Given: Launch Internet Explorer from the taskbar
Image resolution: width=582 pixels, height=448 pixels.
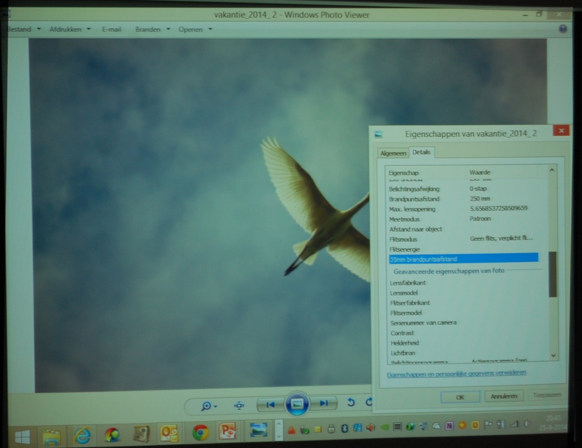Looking at the screenshot, I should [82, 435].
